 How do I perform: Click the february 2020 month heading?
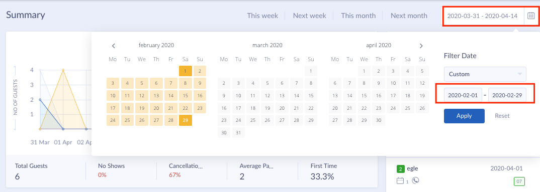[156, 45]
